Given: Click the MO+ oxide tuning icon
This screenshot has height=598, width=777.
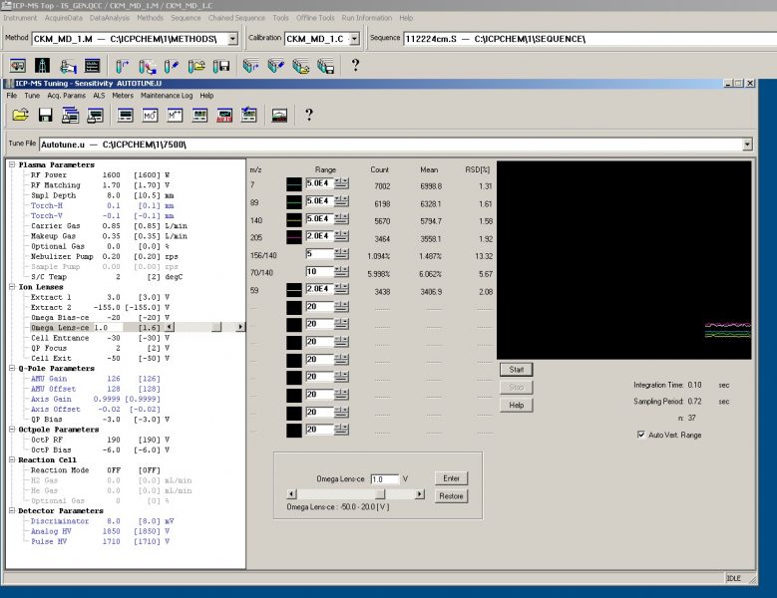Looking at the screenshot, I should (151, 115).
